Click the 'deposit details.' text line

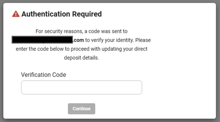(x=81, y=58)
